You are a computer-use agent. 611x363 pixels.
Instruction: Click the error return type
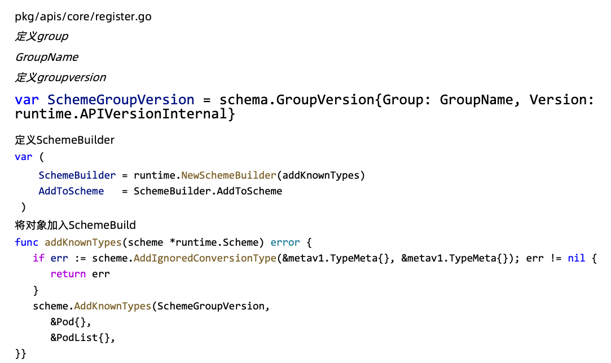tap(285, 242)
